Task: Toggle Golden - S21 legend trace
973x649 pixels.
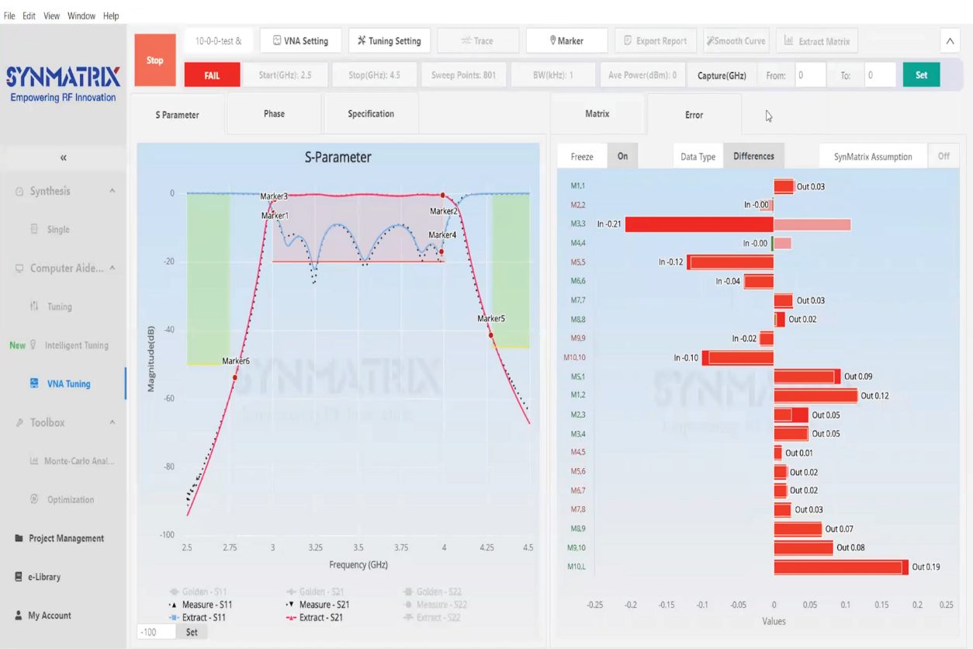Action: [x=314, y=592]
